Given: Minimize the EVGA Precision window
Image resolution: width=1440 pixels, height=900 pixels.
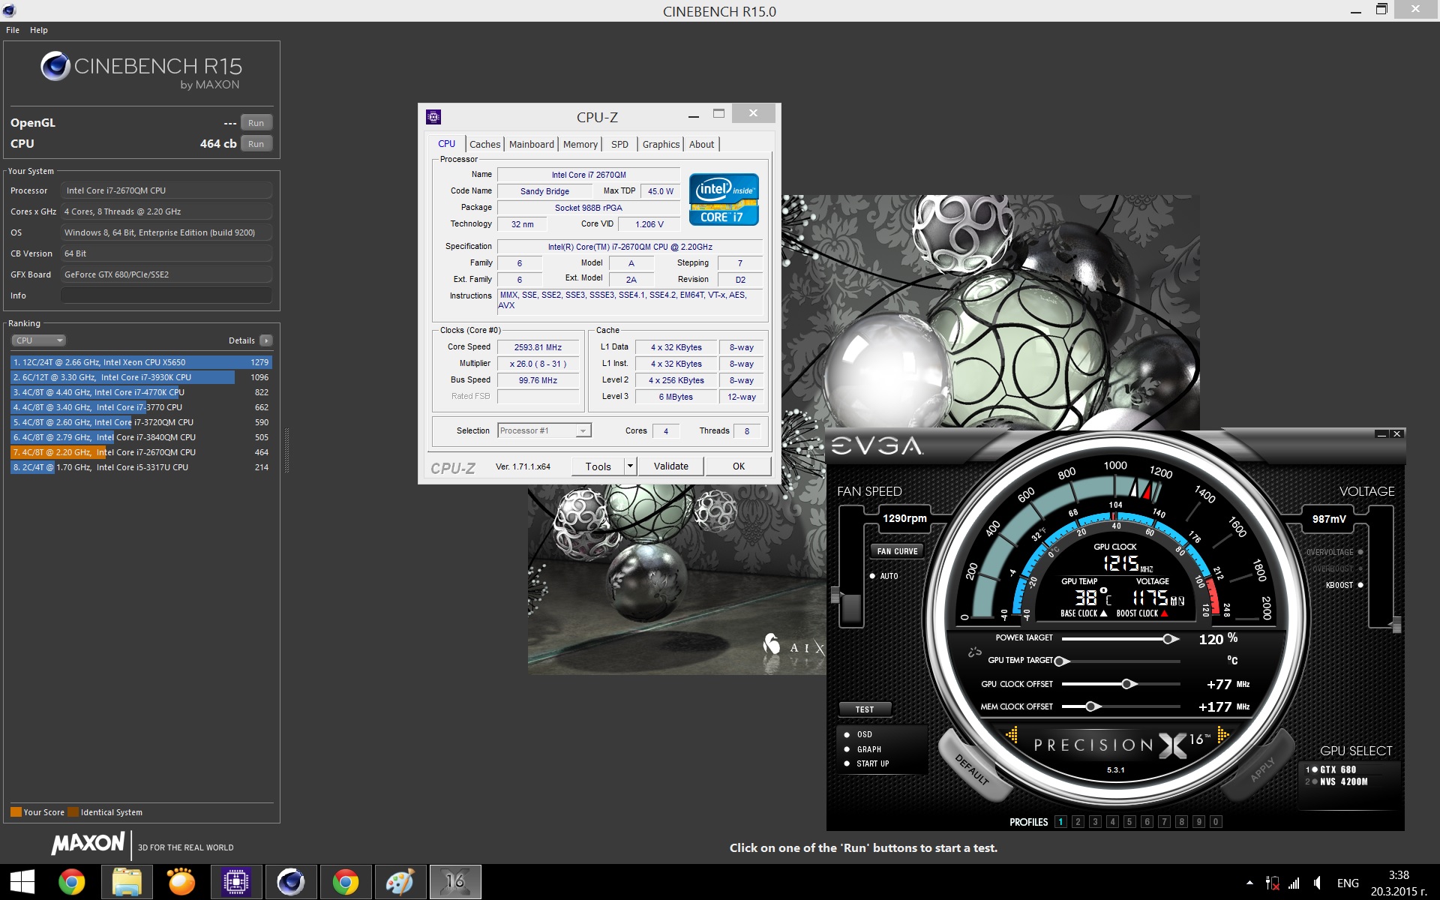Looking at the screenshot, I should click(1381, 433).
